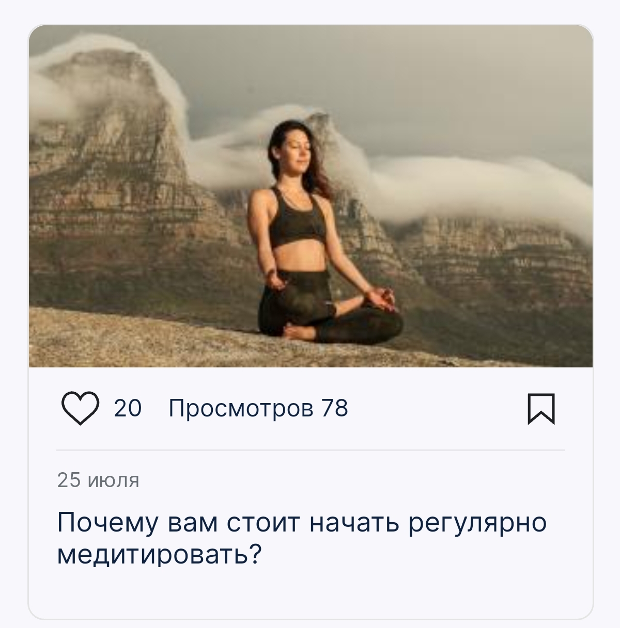Click empty card area below the headline

click(311, 593)
